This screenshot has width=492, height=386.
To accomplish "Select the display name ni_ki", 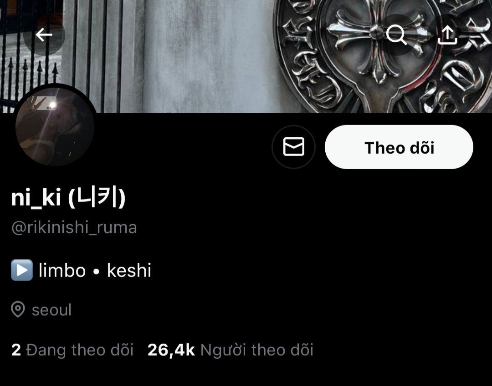I will point(36,197).
